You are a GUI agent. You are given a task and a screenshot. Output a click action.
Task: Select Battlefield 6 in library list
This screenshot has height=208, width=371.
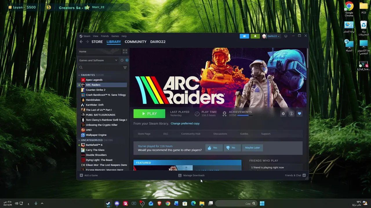click(x=94, y=145)
